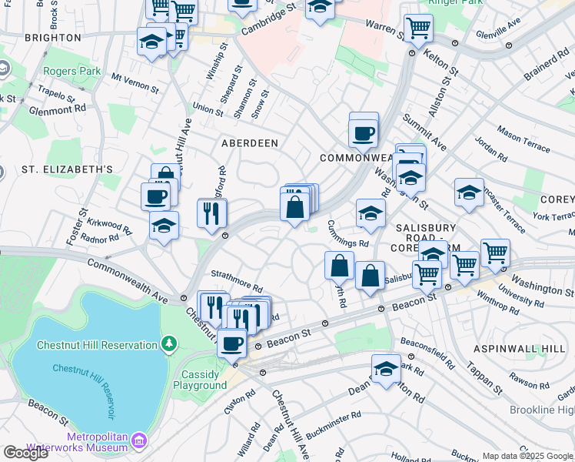The image size is (575, 462).
Task: Click the shopping bag marker left of Cummings Rd label
Action: (x=339, y=267)
